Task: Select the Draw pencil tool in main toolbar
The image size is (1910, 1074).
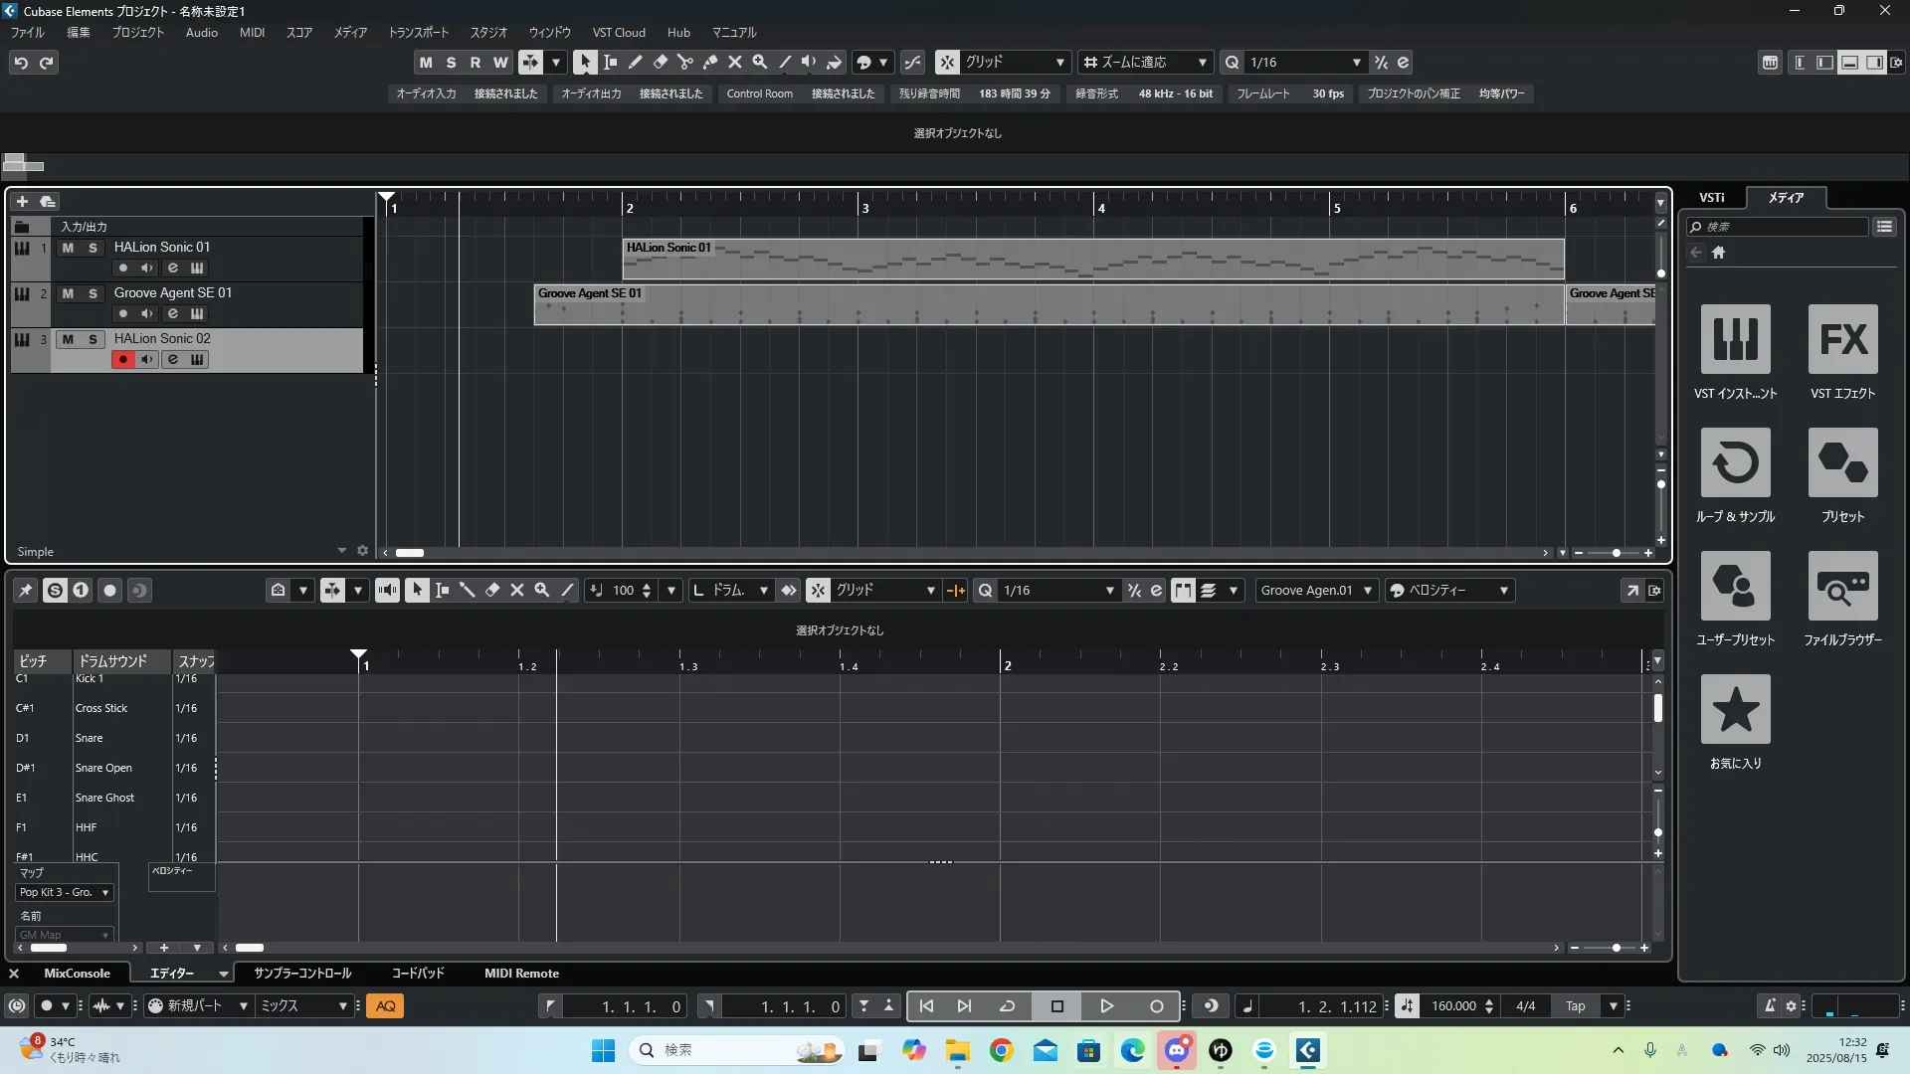Action: pyautogui.click(x=635, y=62)
